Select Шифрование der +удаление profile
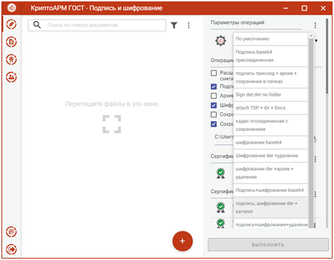334x260 pixels. coord(271,156)
